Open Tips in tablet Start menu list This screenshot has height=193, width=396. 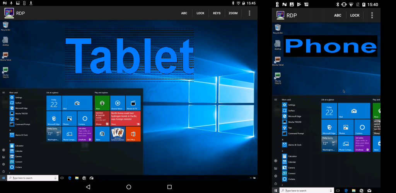[x=14, y=119]
